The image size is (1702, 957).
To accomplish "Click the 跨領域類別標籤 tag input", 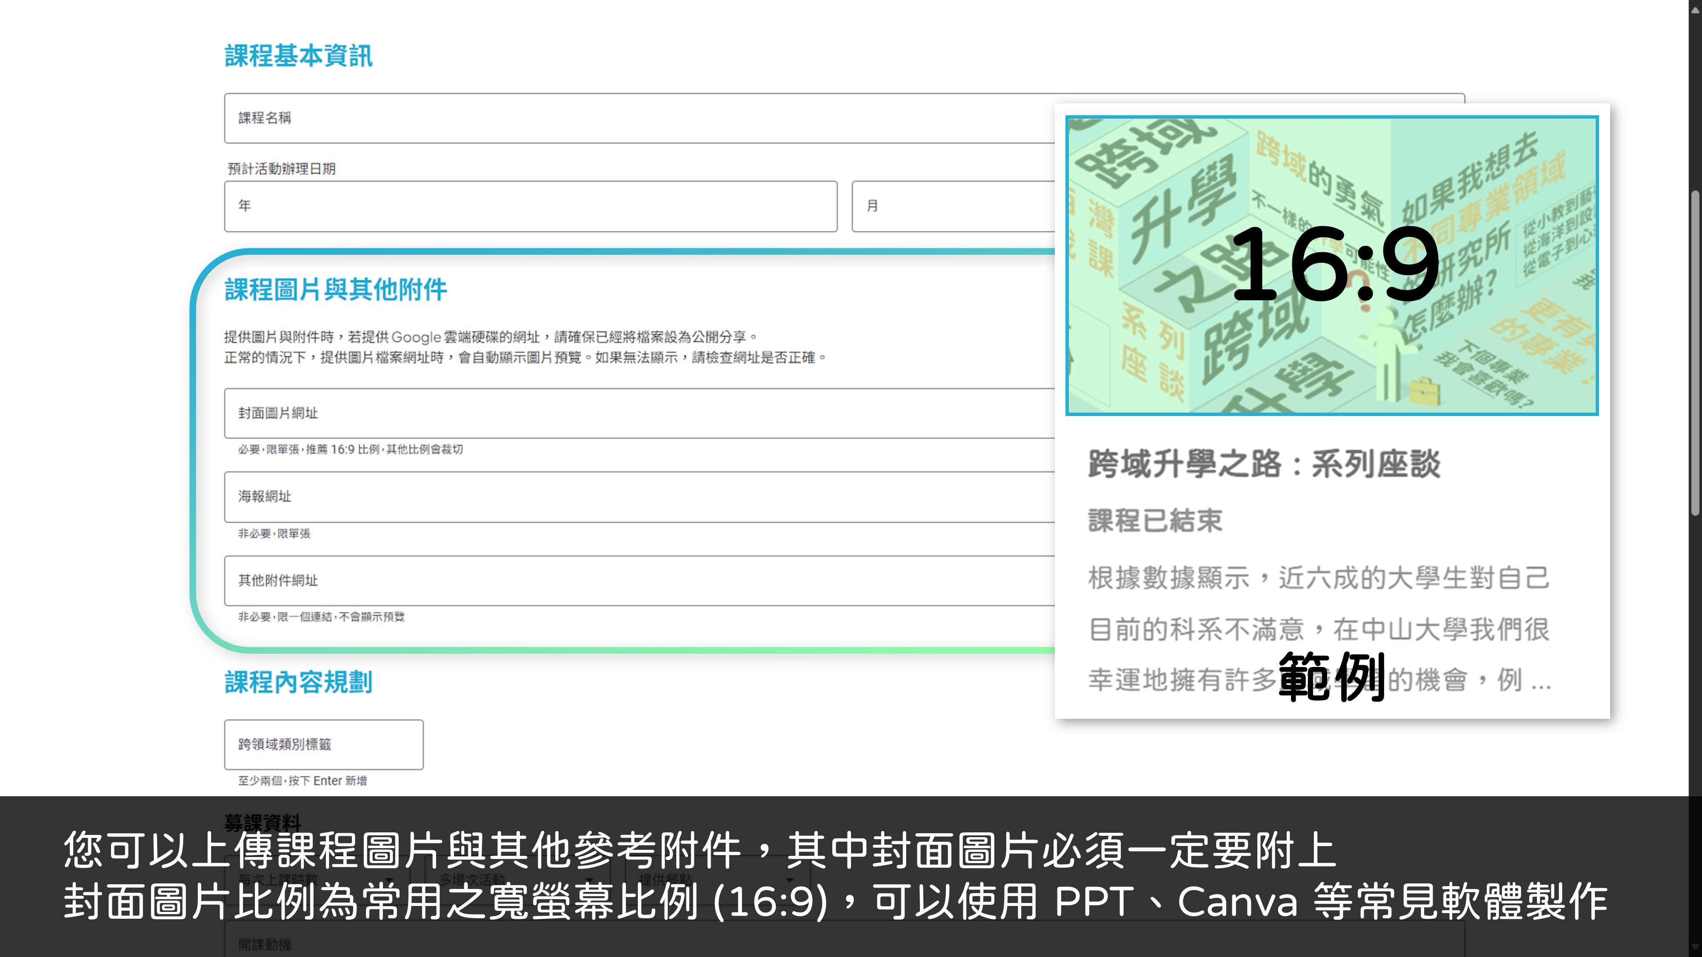I will [x=324, y=744].
